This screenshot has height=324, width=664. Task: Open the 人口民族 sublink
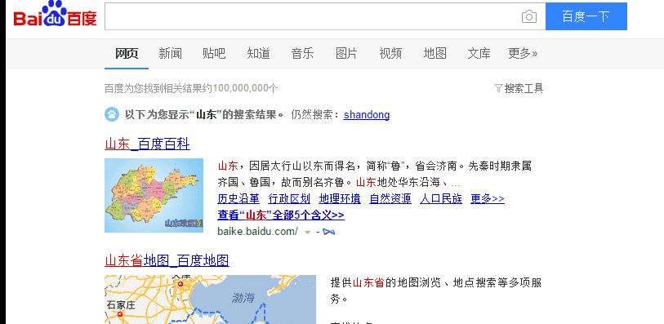(x=441, y=199)
